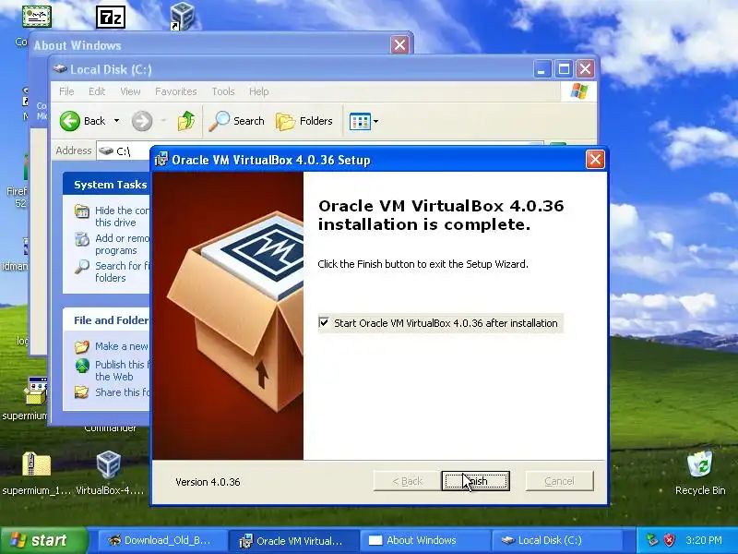Close the VirtualBox Setup dialog
The height and width of the screenshot is (554, 738).
tap(595, 159)
